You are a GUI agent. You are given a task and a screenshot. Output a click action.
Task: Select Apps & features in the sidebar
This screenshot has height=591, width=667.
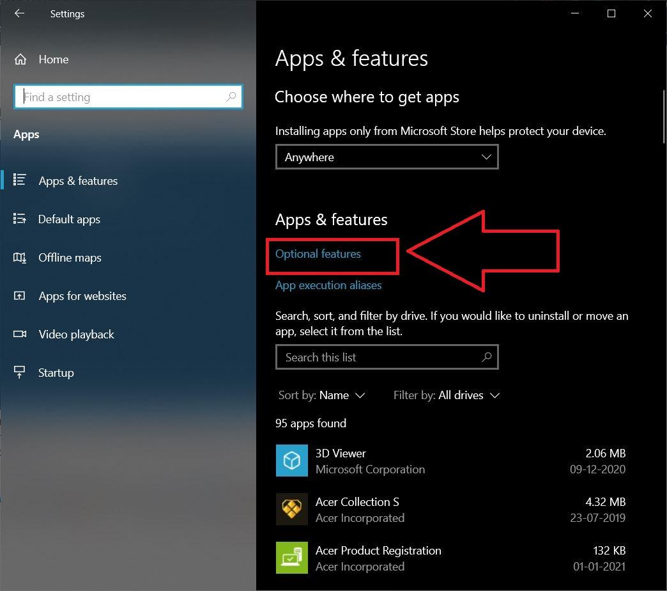(x=78, y=180)
